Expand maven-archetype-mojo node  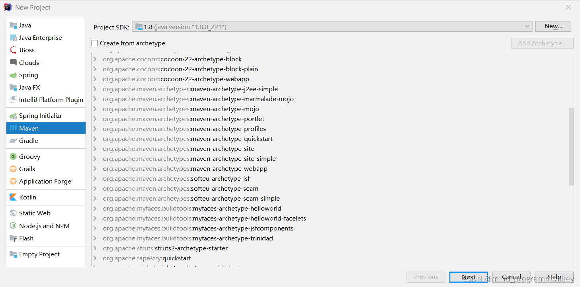(95, 109)
